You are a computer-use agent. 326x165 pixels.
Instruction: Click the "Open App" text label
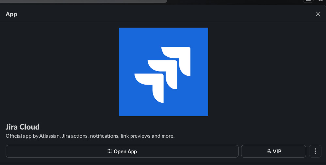pyautogui.click(x=125, y=152)
